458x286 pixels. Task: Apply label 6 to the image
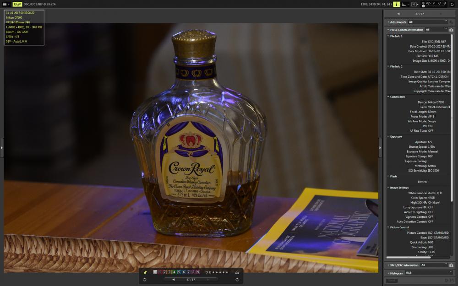click(x=184, y=272)
